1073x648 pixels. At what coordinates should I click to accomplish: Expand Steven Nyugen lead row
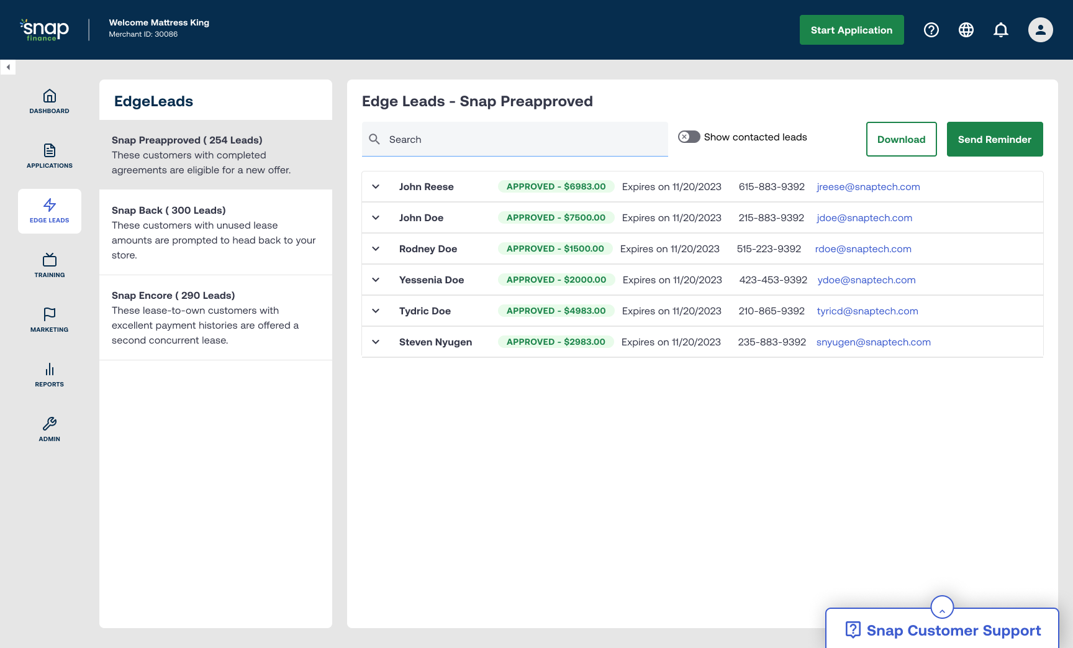tap(376, 342)
